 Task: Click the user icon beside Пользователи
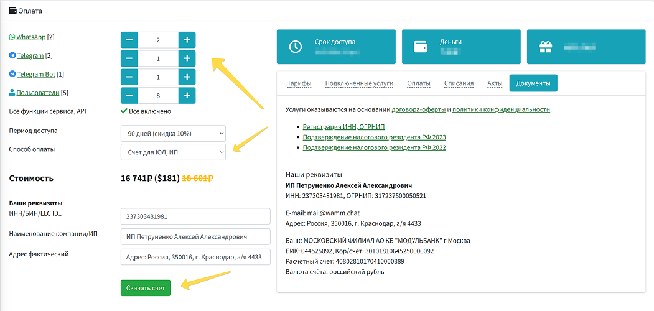[12, 93]
